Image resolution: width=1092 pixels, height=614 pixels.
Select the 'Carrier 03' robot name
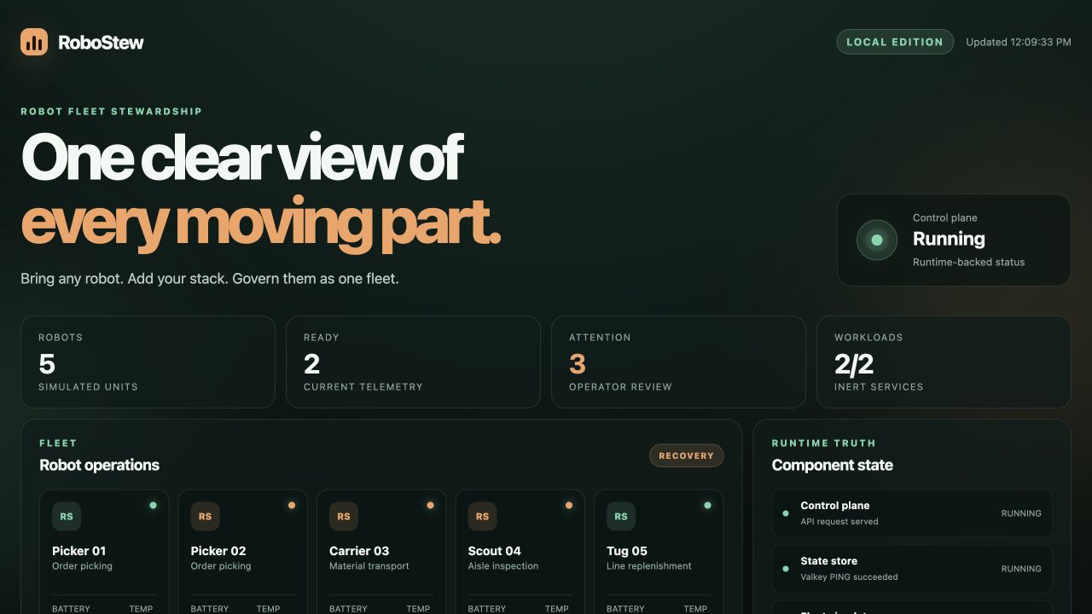[359, 551]
